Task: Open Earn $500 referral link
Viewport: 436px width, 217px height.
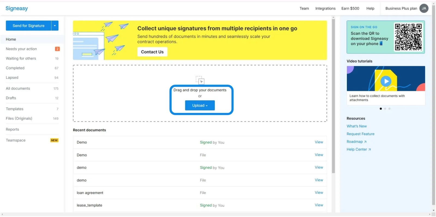Action: coord(350,8)
